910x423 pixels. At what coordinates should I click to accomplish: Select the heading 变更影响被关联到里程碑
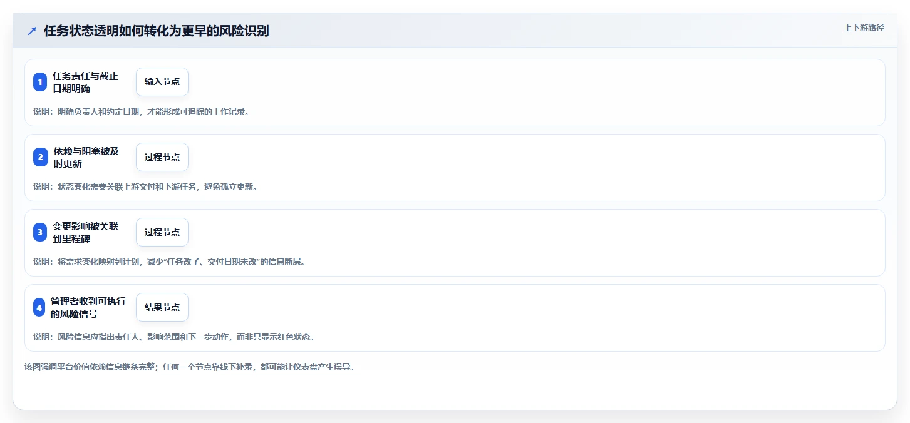(85, 232)
